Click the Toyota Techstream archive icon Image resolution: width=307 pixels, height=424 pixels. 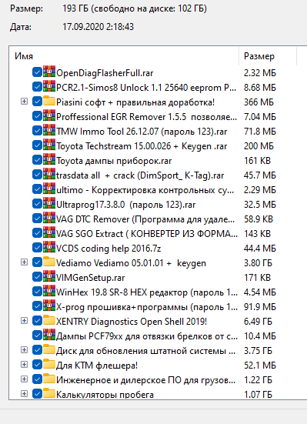click(x=49, y=145)
